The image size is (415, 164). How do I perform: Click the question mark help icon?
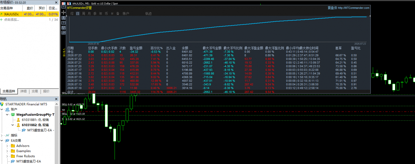click(64, 23)
